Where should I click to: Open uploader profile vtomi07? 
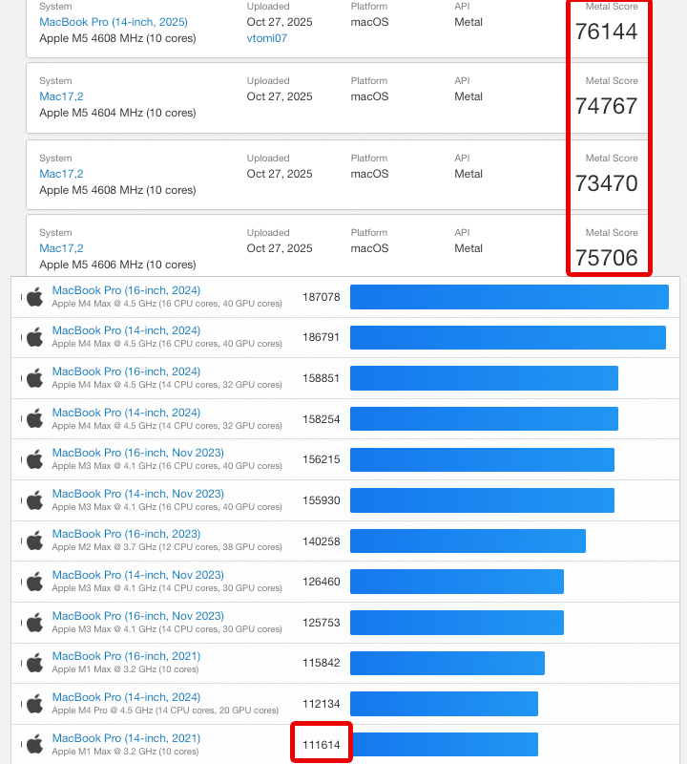coord(266,38)
